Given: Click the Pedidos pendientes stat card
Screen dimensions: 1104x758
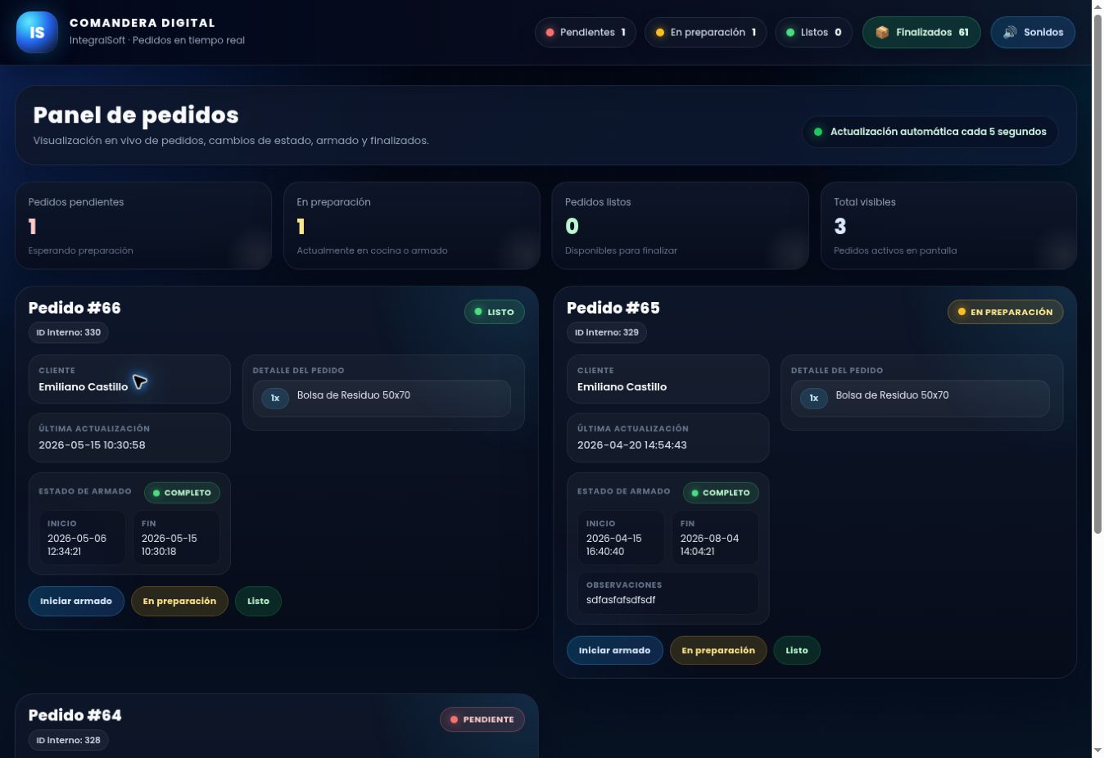Looking at the screenshot, I should tap(143, 226).
